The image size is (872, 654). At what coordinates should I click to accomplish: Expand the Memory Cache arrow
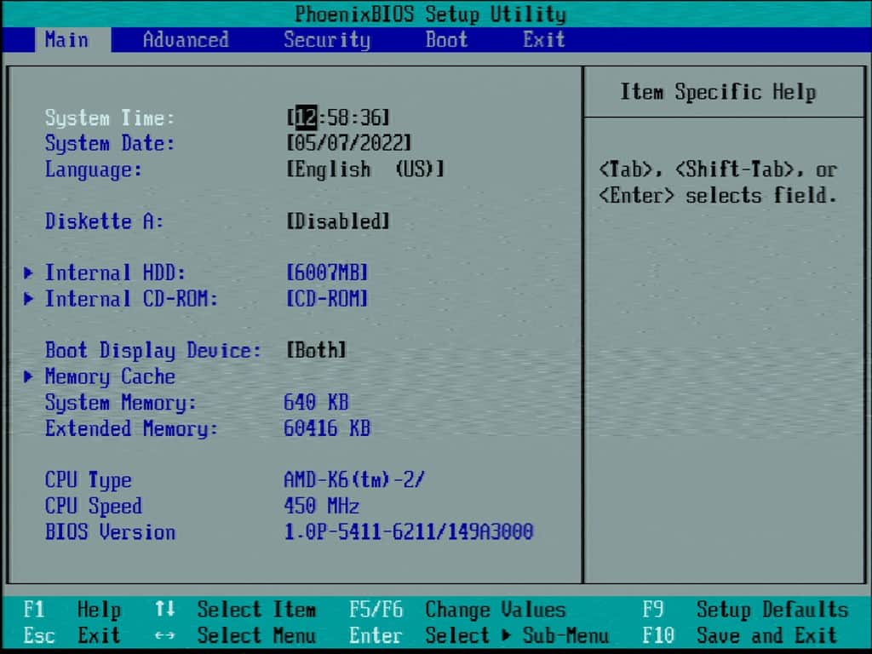pyautogui.click(x=28, y=376)
